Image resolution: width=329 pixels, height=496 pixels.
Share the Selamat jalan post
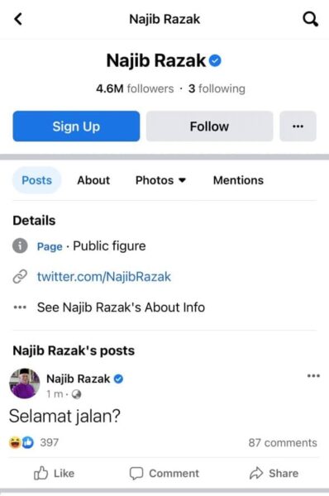click(x=274, y=473)
